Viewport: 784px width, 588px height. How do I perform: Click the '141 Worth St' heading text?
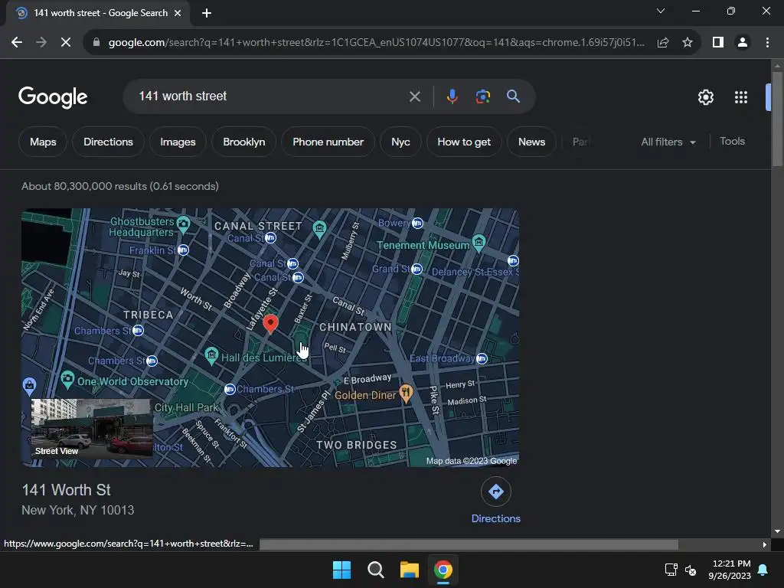tap(66, 490)
